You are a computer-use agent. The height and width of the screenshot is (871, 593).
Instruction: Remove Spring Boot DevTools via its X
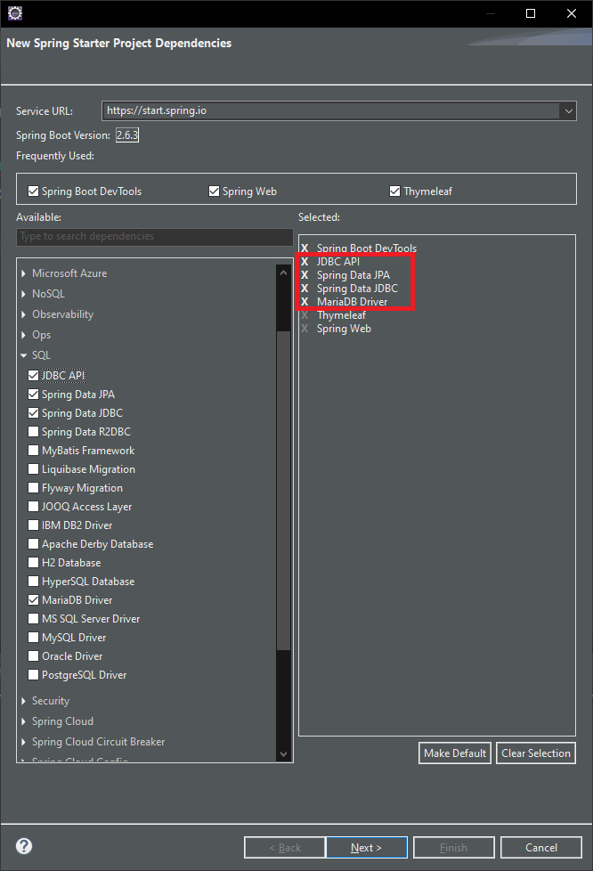click(305, 248)
